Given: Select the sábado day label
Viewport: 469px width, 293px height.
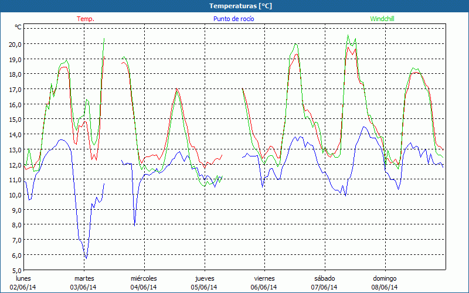Looking at the screenshot, I should (324, 278).
